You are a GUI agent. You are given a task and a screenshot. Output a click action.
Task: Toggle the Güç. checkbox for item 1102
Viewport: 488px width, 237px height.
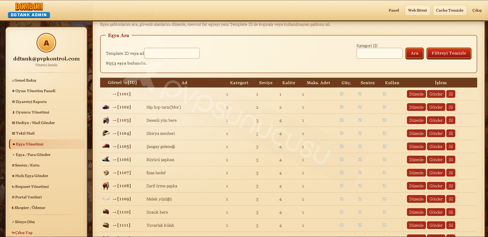342,107
